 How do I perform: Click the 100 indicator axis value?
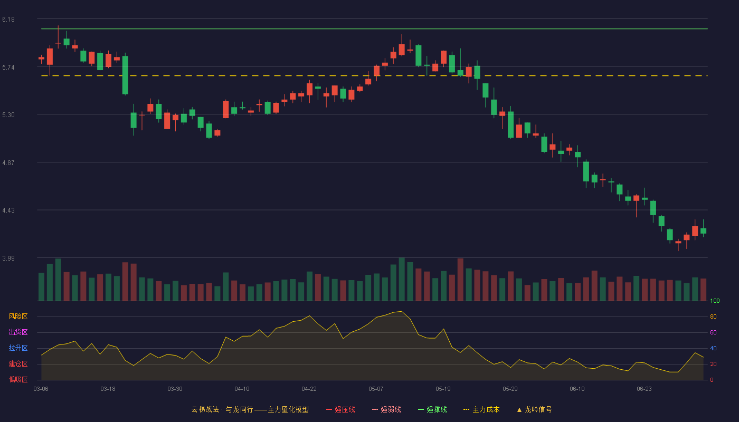[715, 301]
